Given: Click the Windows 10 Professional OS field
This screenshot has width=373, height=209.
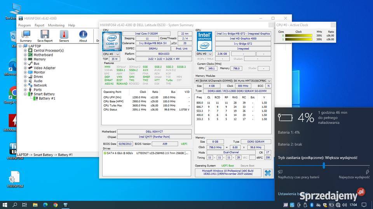Looking at the screenshot, I should [228, 173].
